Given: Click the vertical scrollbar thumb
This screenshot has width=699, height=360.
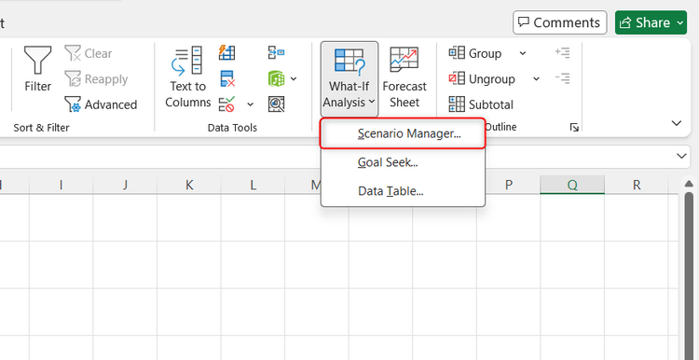Looking at the screenshot, I should click(689, 276).
